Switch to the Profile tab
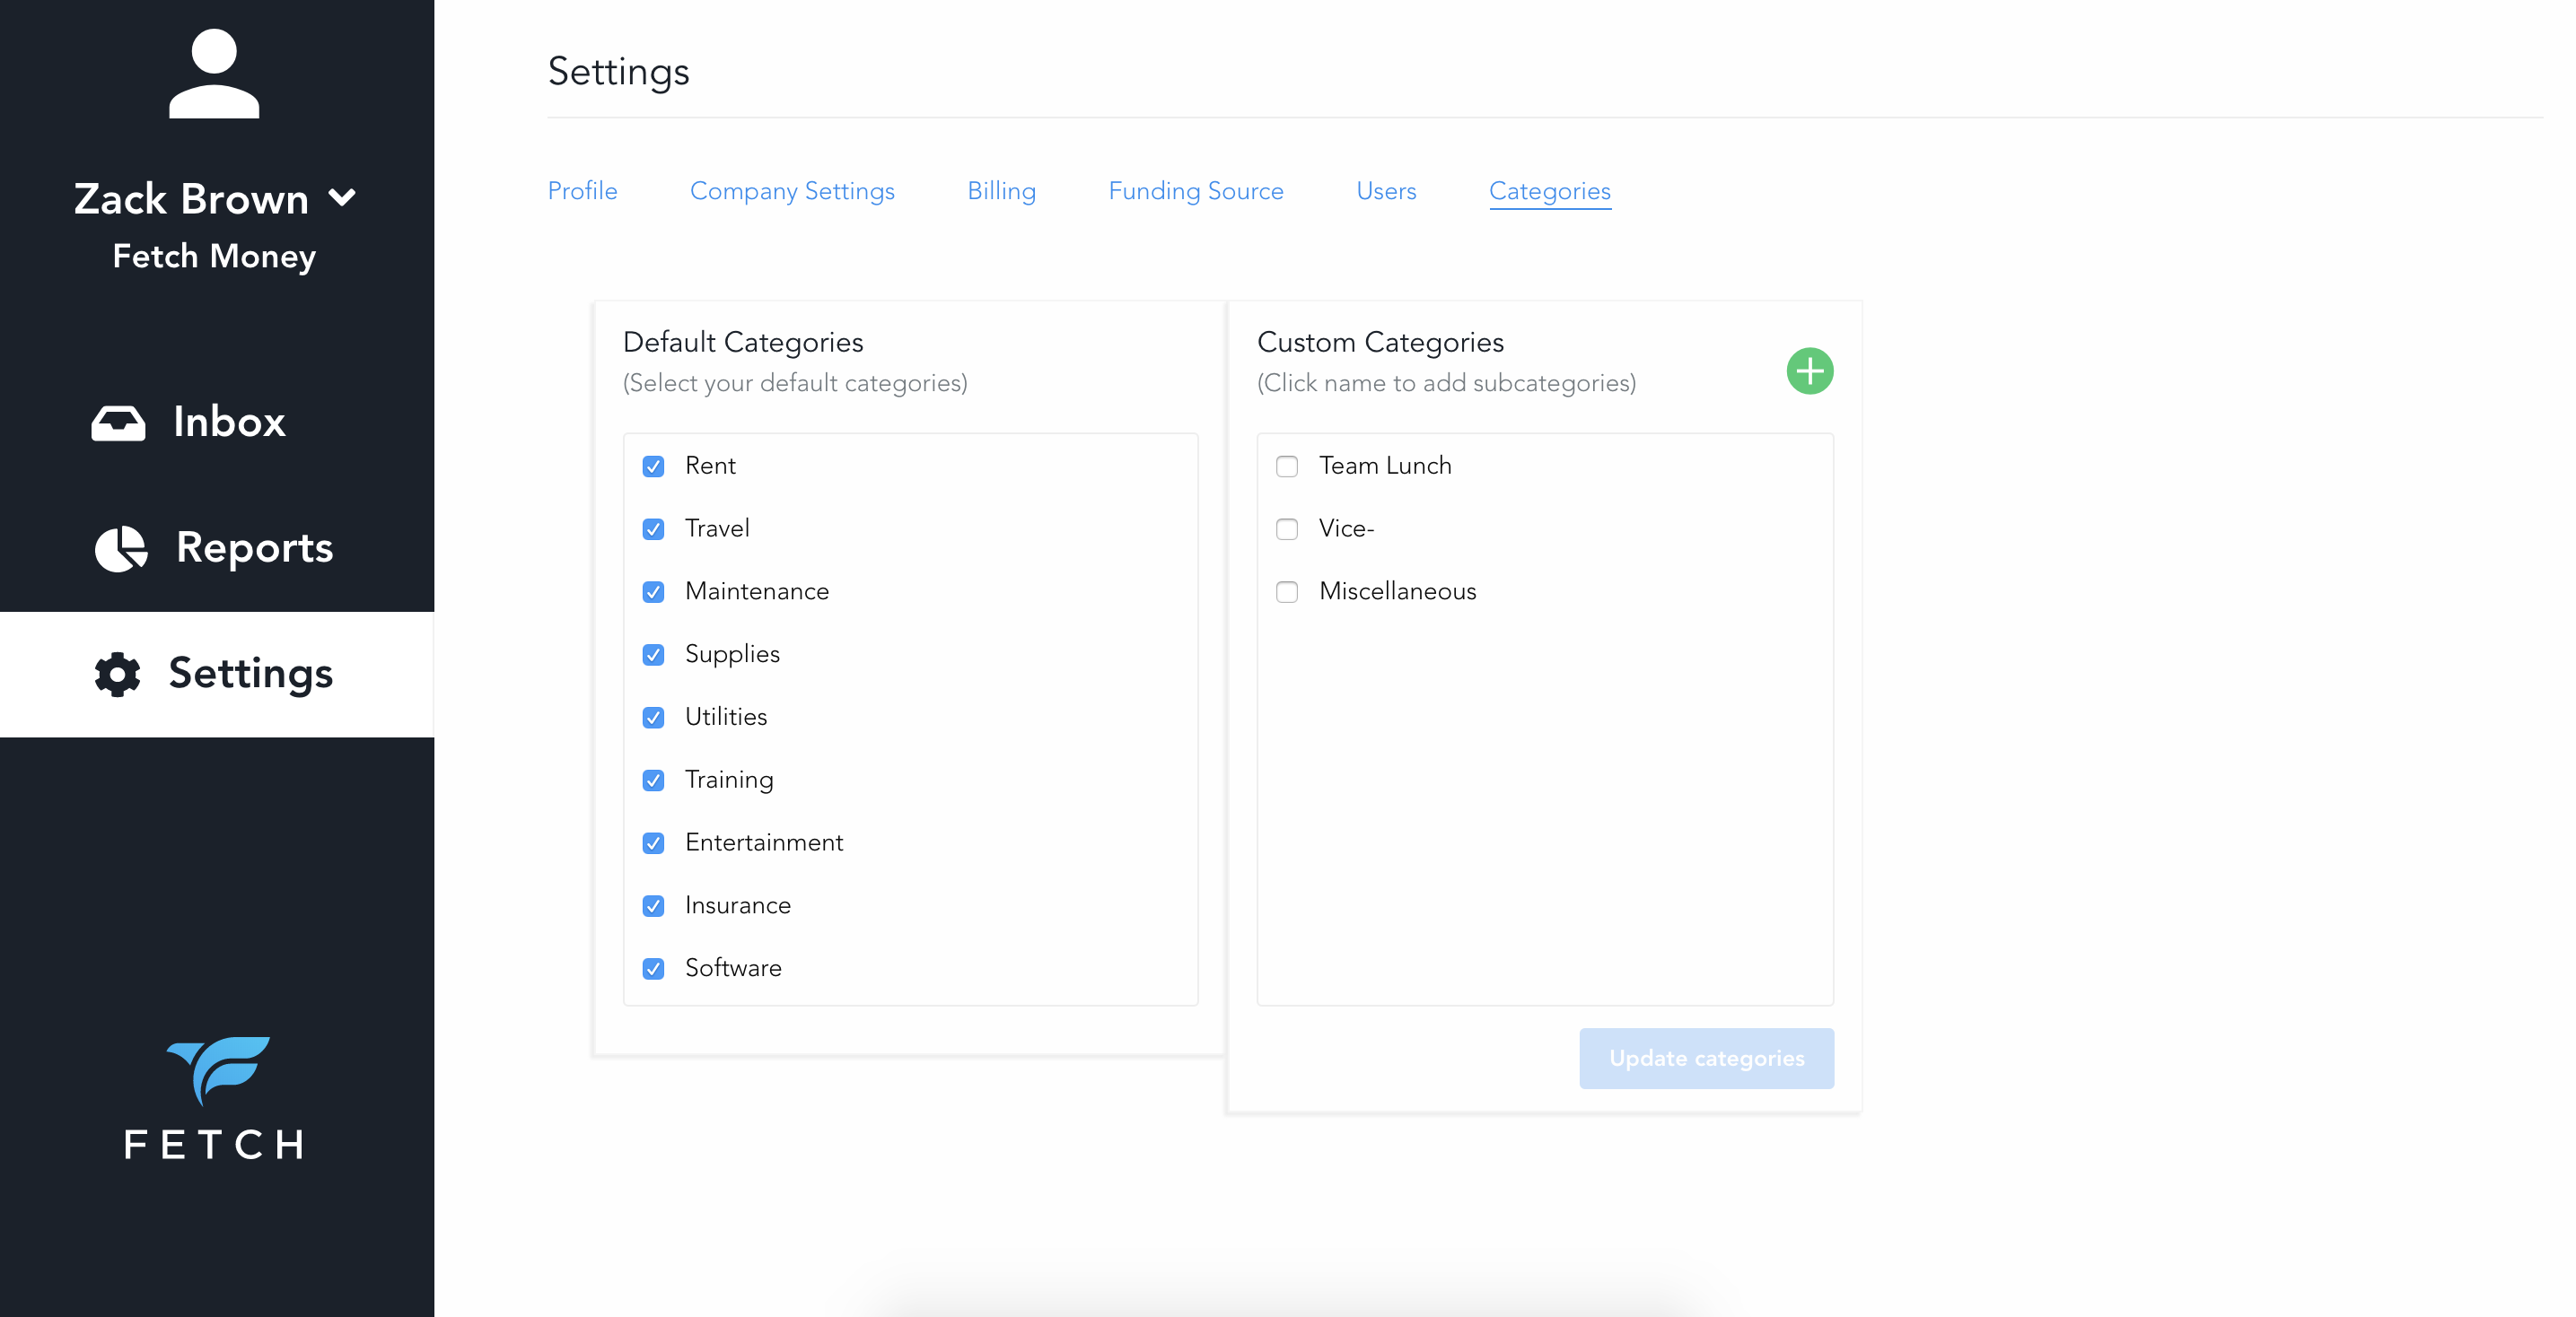This screenshot has width=2576, height=1317. pyautogui.click(x=582, y=191)
